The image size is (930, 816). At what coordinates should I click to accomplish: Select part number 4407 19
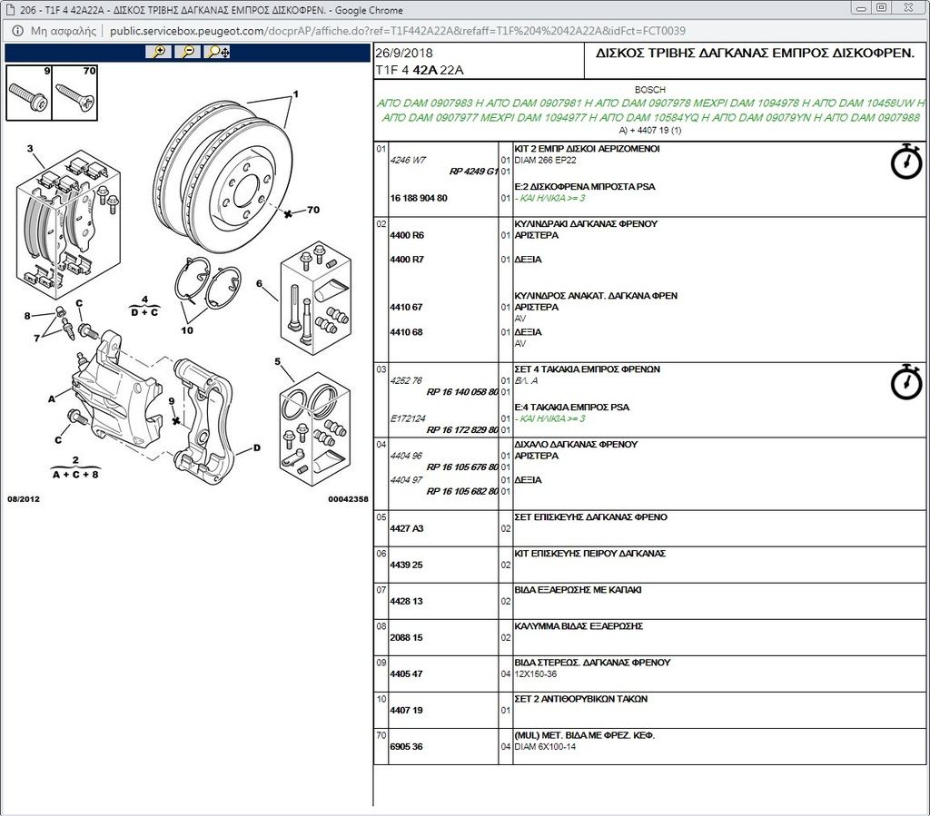[x=406, y=710]
